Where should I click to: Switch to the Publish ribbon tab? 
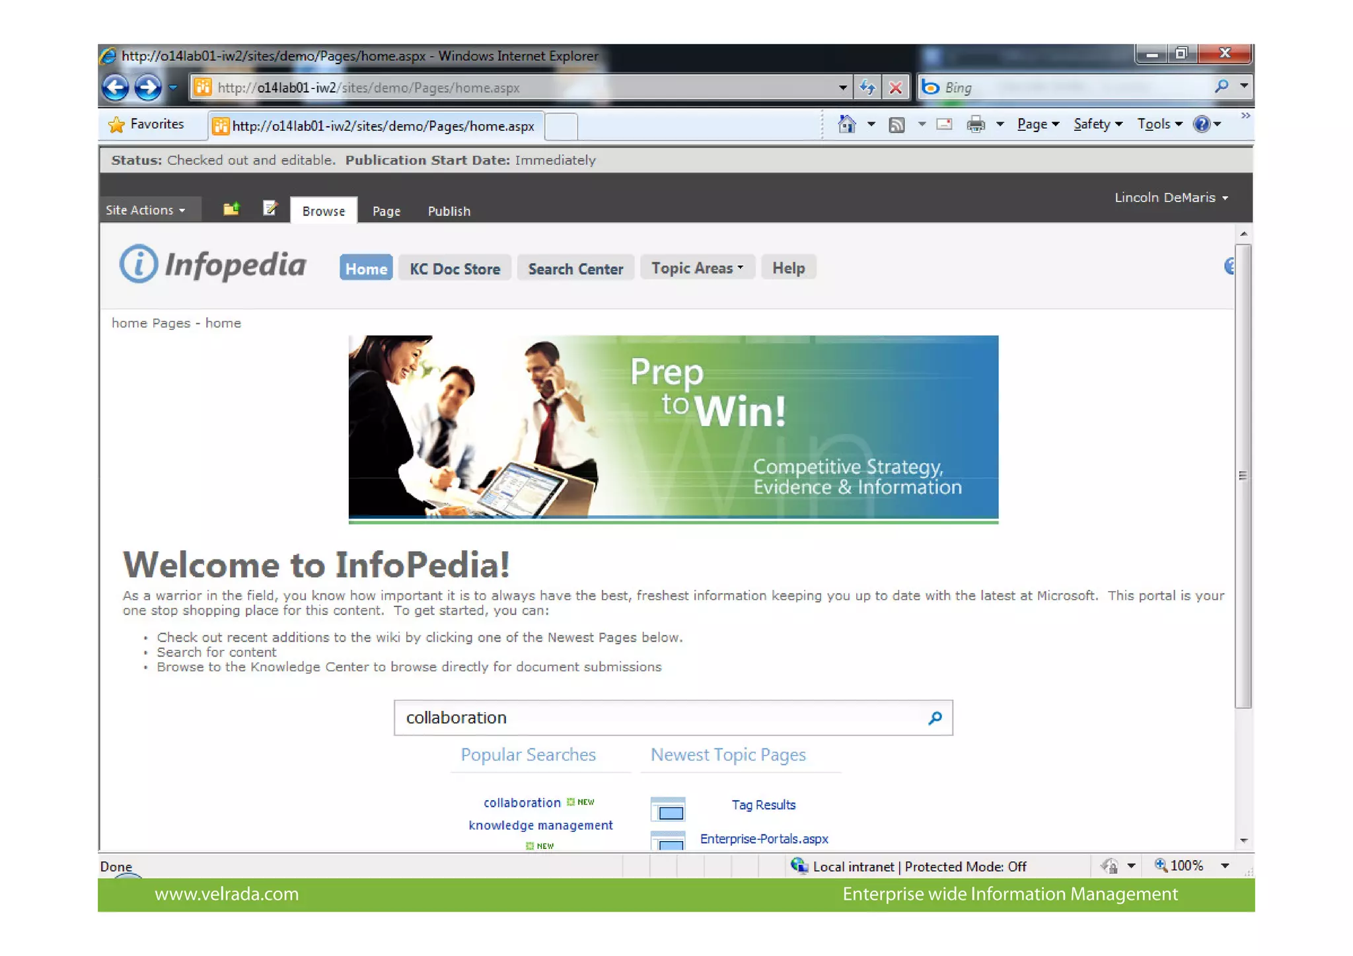pyautogui.click(x=449, y=211)
